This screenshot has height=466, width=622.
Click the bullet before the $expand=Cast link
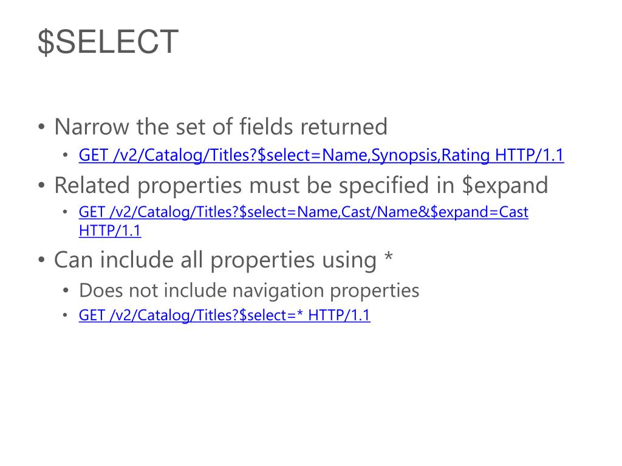click(66, 212)
